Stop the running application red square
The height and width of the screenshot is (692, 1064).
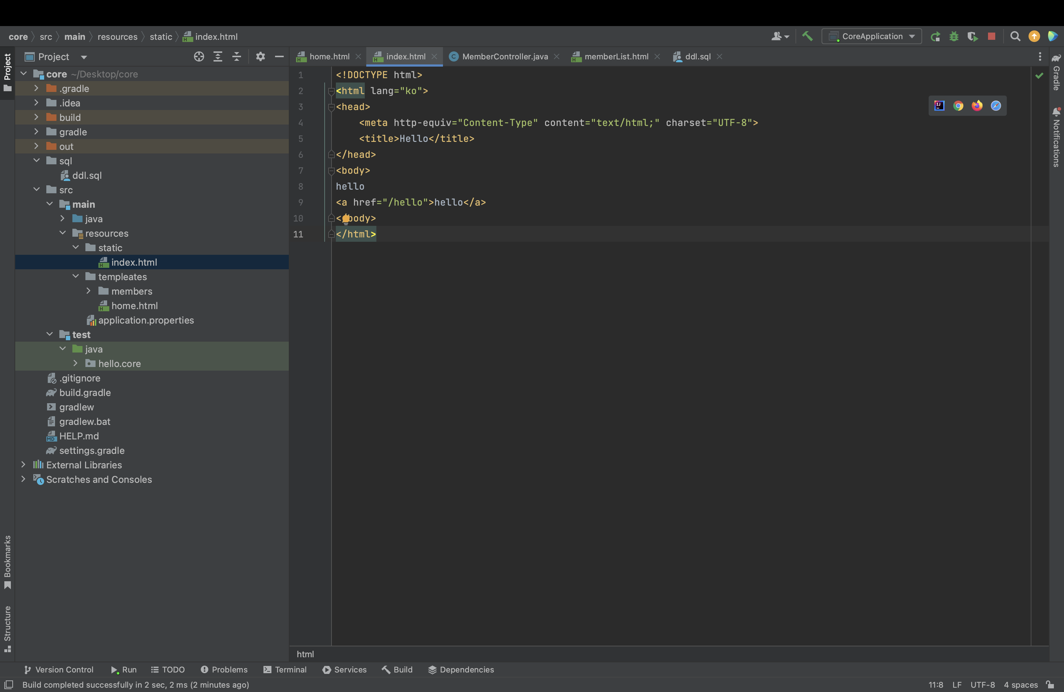point(992,36)
